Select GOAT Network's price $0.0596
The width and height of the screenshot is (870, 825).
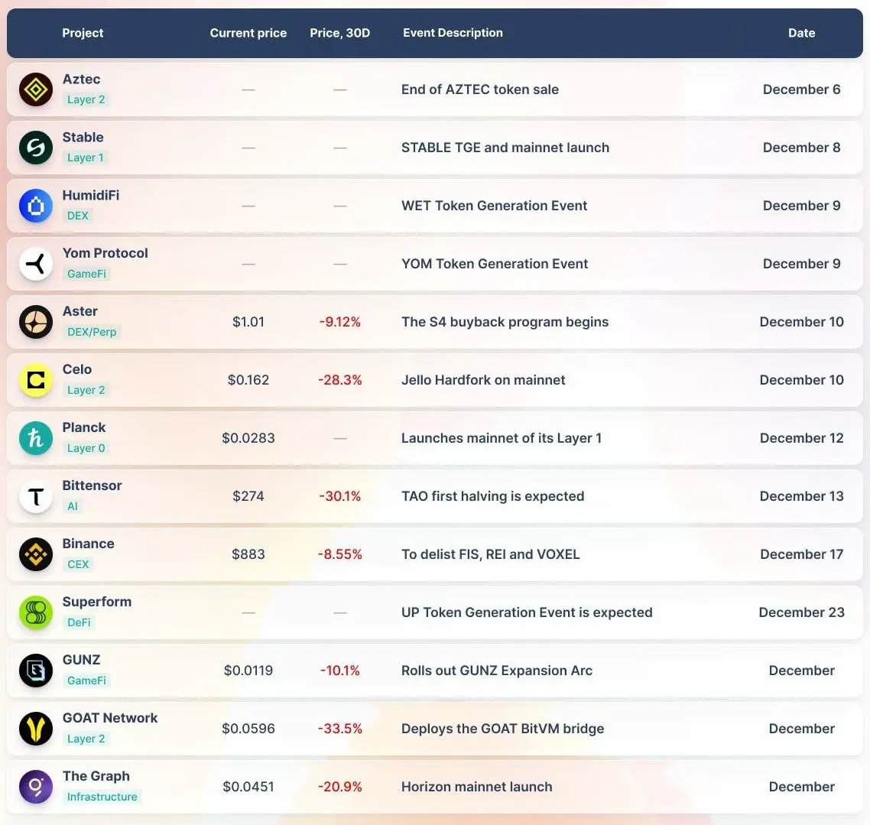point(248,729)
